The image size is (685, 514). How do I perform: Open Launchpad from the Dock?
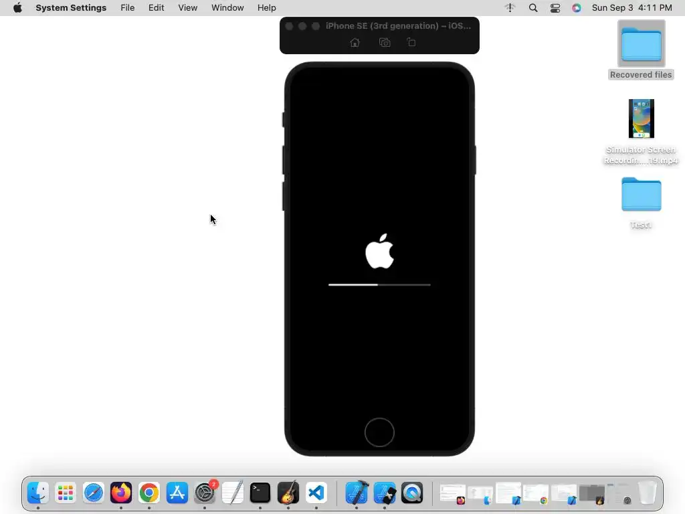66,493
